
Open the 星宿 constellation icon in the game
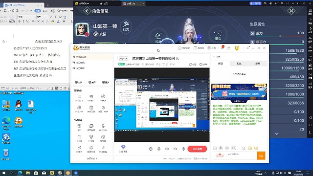coord(218,35)
